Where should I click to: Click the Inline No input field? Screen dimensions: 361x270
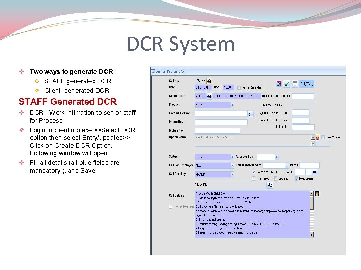click(x=303, y=127)
